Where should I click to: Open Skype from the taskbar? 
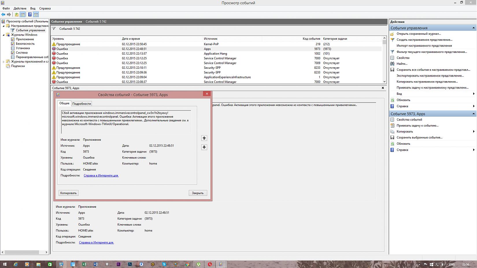pos(164,264)
